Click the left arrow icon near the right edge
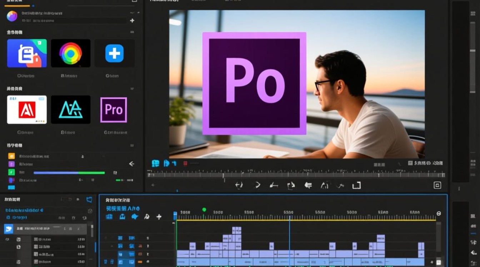 [474, 253]
